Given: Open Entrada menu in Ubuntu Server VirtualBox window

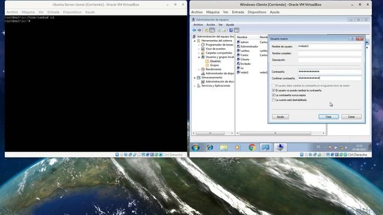Looking at the screenshot, I should (x=53, y=12).
